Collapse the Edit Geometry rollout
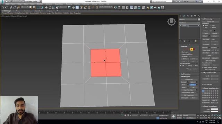Image resolution: width=222 pixels, height=124 pixels. tap(207, 19)
